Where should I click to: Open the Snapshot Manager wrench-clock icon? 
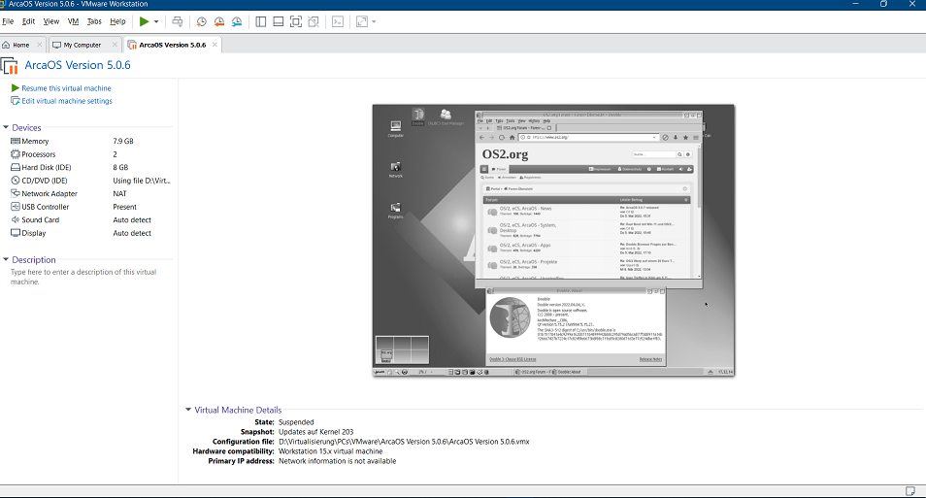237,22
